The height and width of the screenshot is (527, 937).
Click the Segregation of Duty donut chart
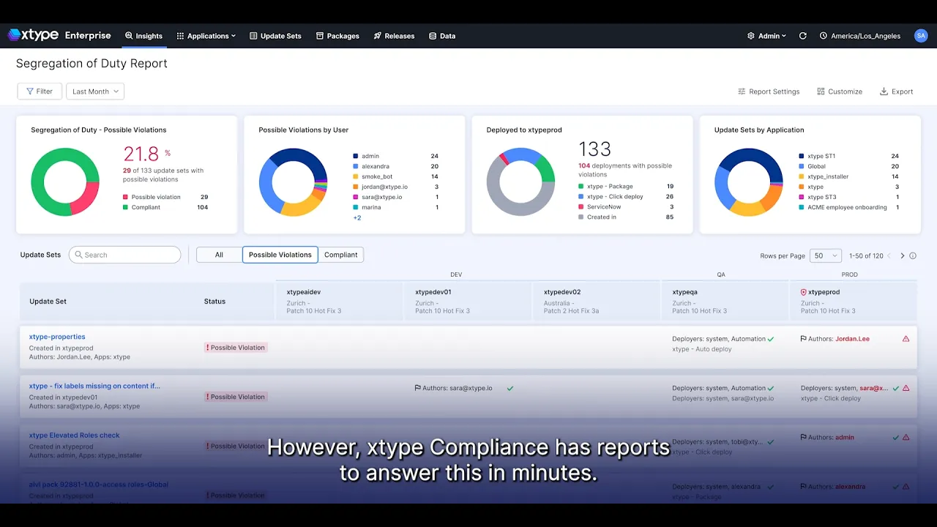tap(65, 182)
